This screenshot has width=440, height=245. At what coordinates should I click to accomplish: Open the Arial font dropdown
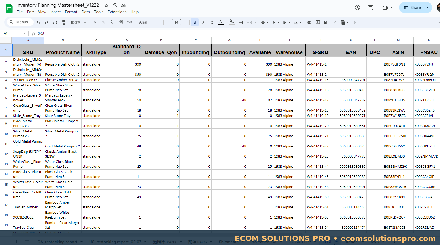coord(149,22)
